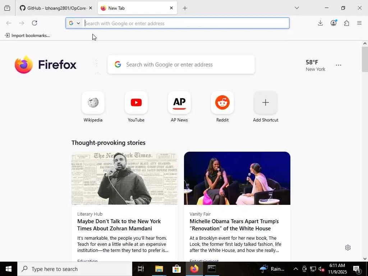This screenshot has height=276, width=368.
Task: Open Task View on the taskbar
Action: pos(141,269)
